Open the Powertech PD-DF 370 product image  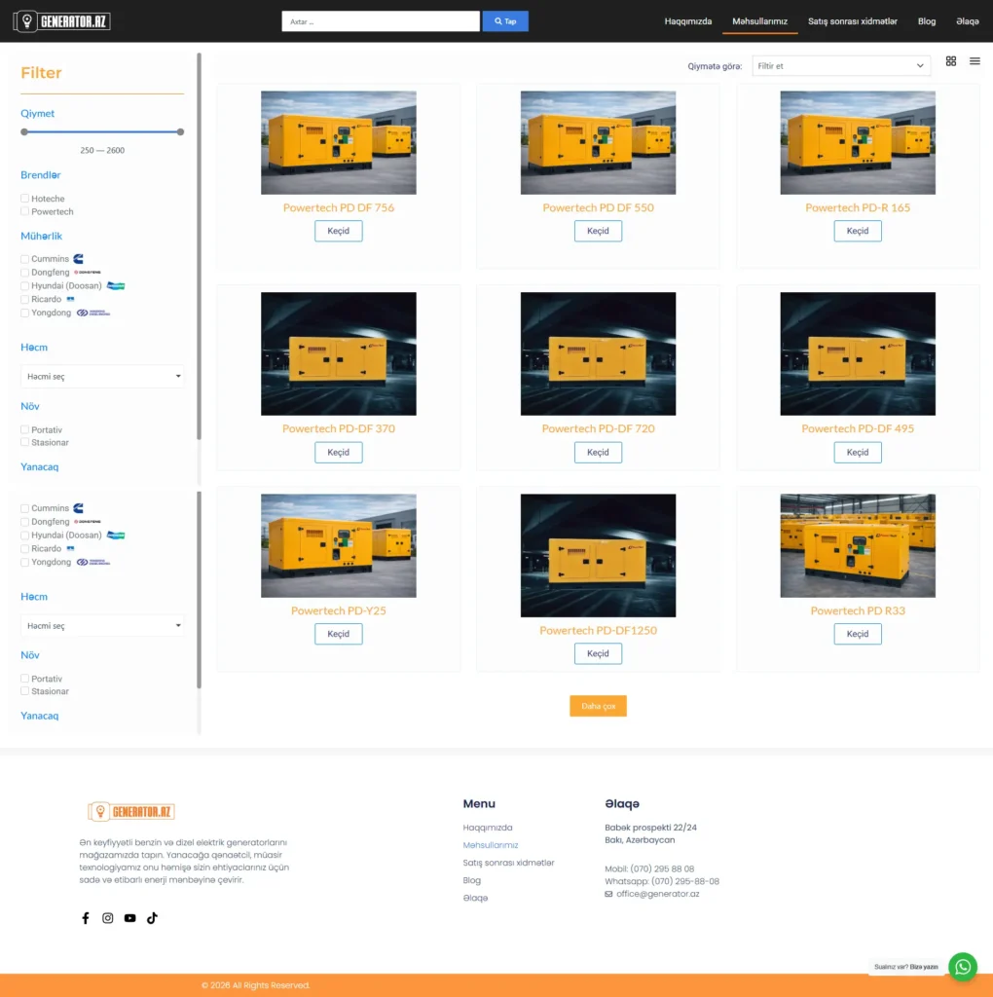coord(338,353)
